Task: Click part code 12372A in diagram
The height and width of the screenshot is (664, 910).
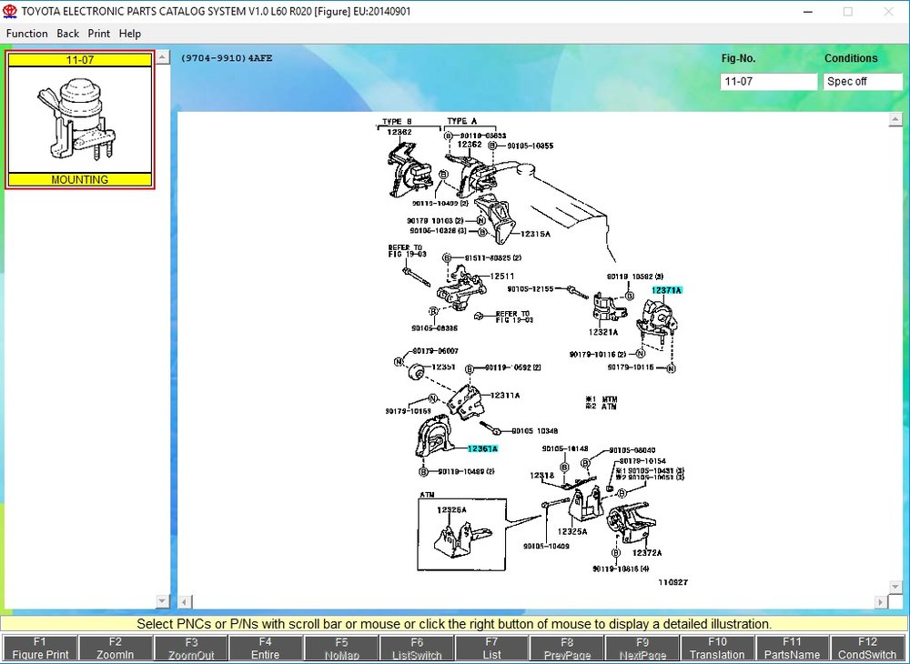Action: pos(646,553)
